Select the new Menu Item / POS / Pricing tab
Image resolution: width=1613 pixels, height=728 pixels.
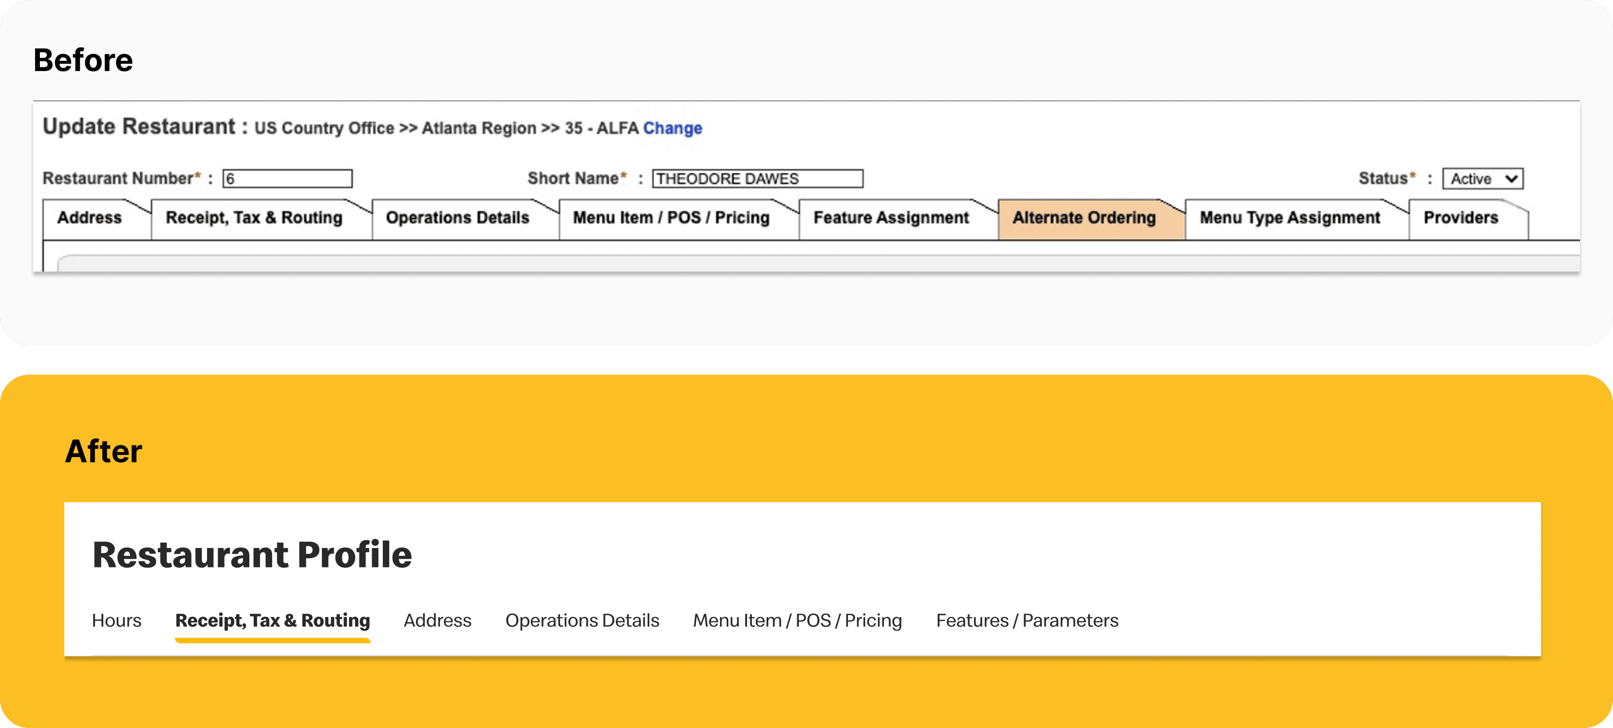coord(797,620)
